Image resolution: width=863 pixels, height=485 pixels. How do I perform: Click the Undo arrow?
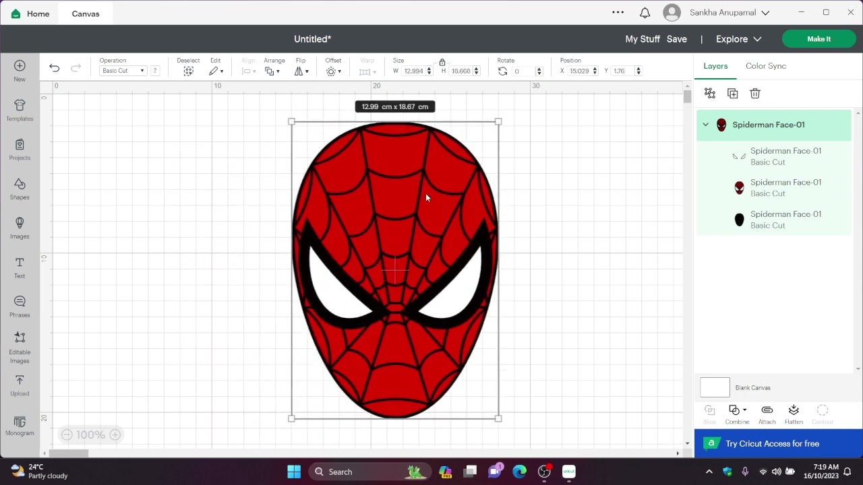pyautogui.click(x=55, y=68)
